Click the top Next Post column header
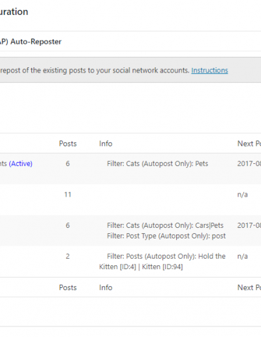Screen dimensions: 261x337 (x=249, y=144)
